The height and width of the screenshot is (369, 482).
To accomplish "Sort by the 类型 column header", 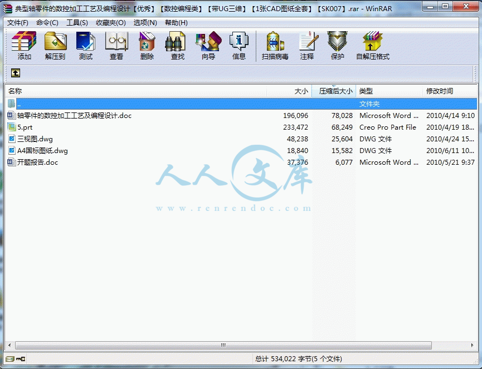I will 389,91.
